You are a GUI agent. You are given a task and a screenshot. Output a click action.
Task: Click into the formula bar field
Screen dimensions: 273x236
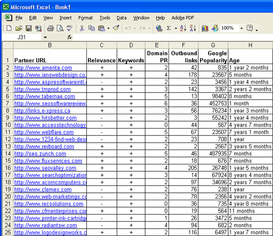coord(172,37)
